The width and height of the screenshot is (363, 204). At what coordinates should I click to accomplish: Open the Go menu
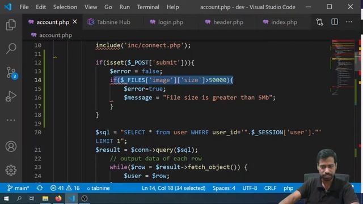(x=108, y=7)
